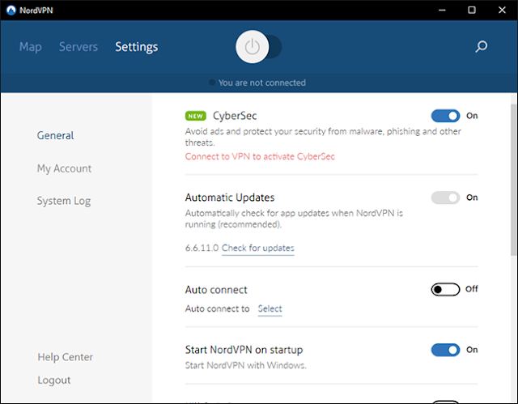Click Select for Auto connect server
Image resolution: width=518 pixels, height=404 pixels.
point(270,308)
